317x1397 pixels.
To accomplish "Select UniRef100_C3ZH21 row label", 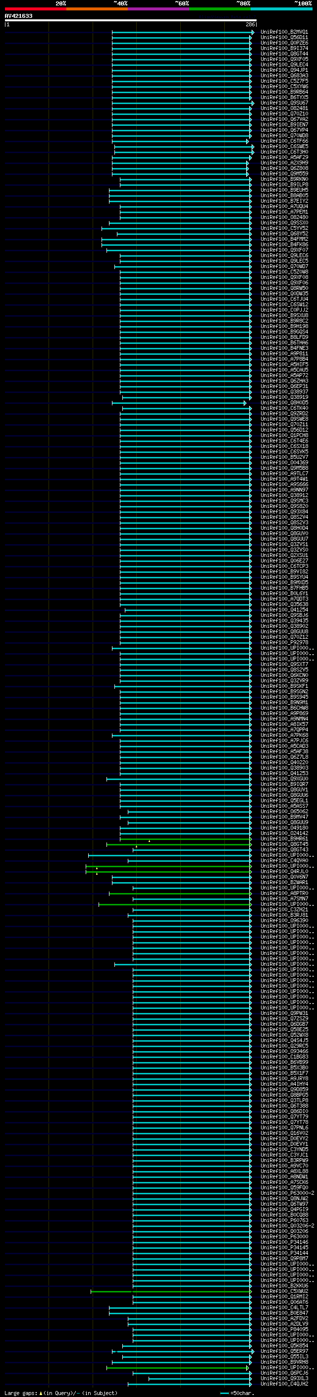I will pos(284,909).
